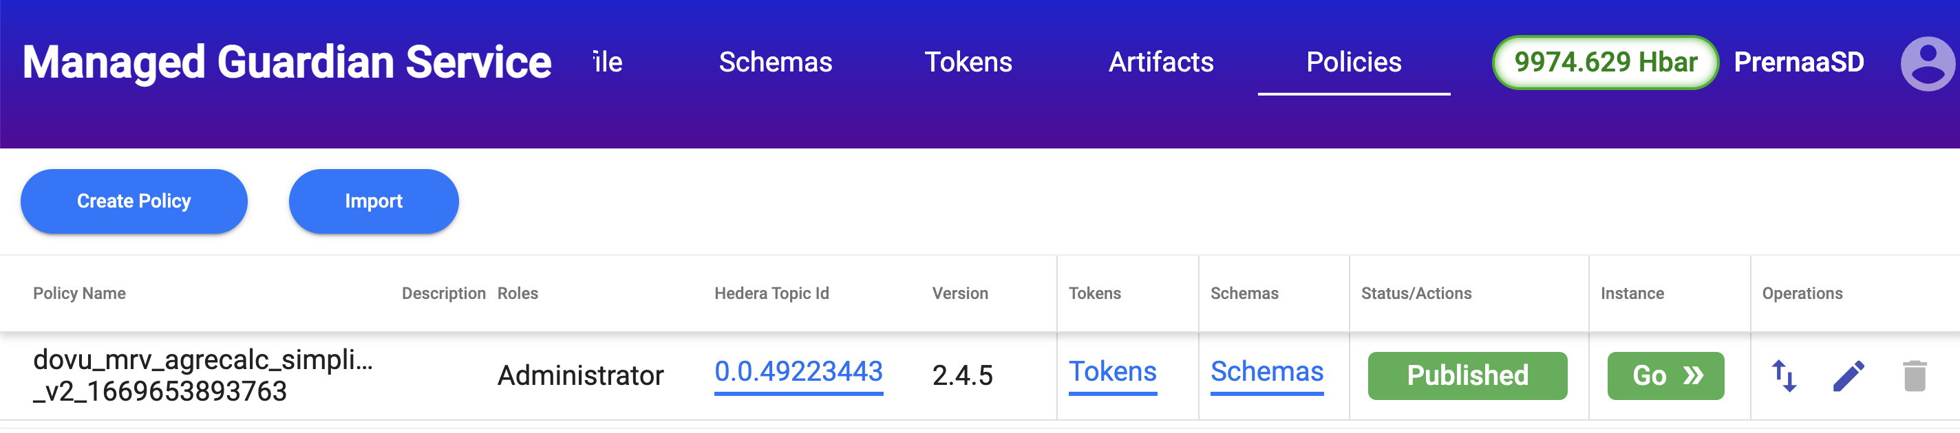Click the green Published status button

coord(1466,376)
